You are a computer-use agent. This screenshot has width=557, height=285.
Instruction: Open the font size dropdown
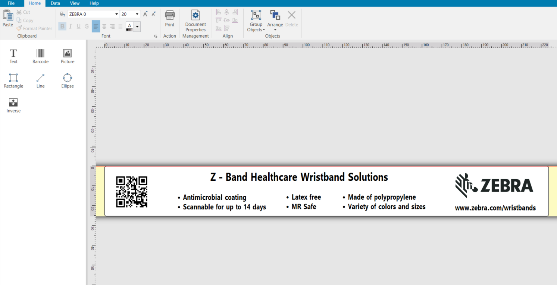[x=137, y=14]
